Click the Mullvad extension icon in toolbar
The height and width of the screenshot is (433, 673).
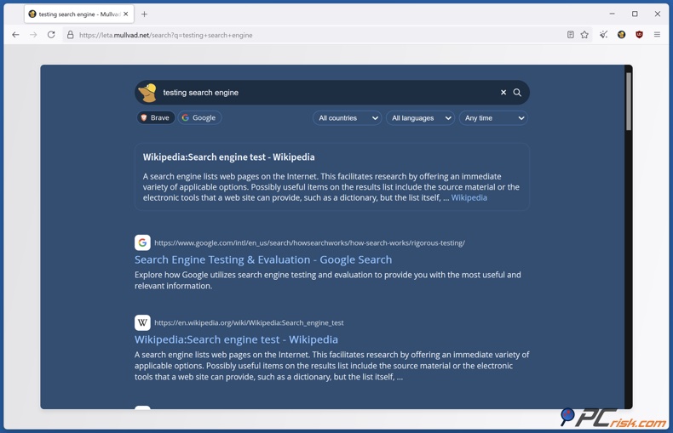point(622,35)
